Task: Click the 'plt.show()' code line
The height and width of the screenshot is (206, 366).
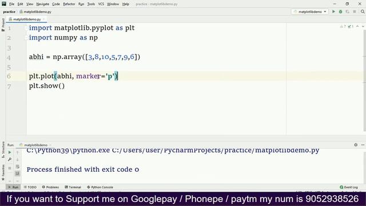Action: (x=47, y=86)
